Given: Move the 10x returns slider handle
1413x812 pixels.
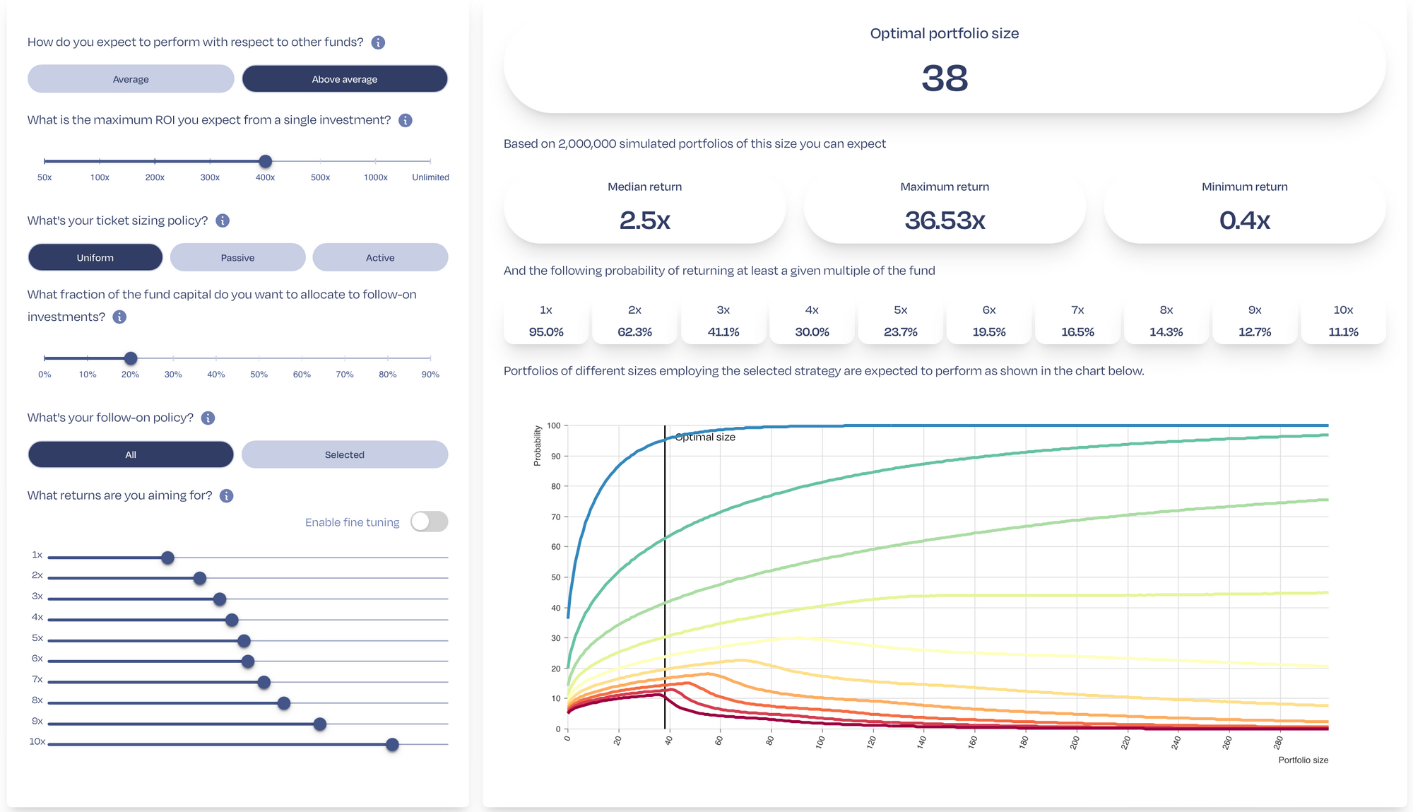Looking at the screenshot, I should [391, 744].
